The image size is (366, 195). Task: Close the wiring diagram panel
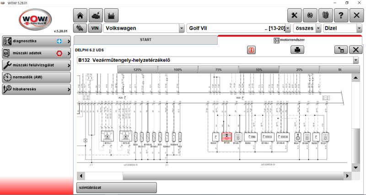pyautogui.click(x=356, y=50)
